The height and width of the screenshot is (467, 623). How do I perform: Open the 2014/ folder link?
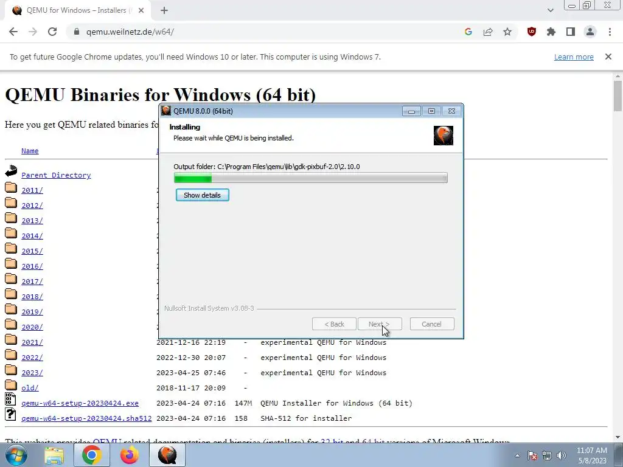pos(32,236)
